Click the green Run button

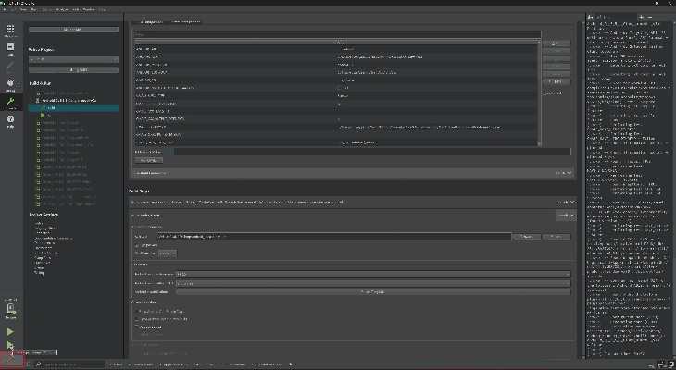(10, 330)
